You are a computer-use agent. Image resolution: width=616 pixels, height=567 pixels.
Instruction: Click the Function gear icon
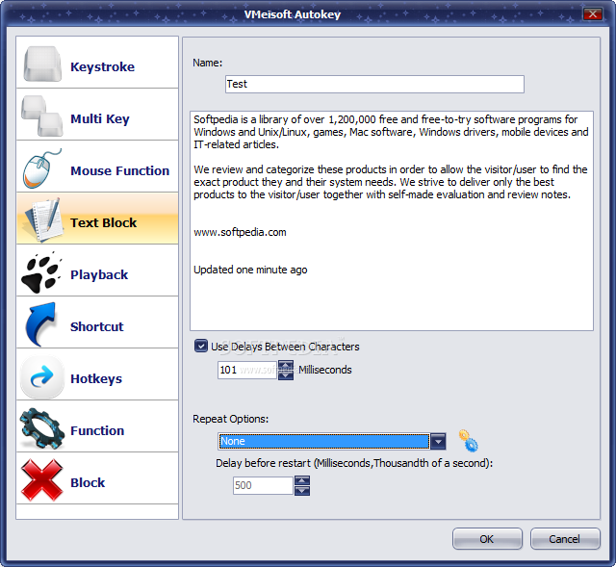(x=42, y=428)
